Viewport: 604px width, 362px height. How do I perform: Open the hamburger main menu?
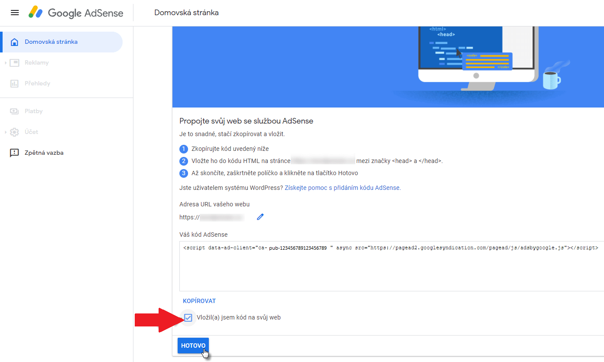(15, 13)
